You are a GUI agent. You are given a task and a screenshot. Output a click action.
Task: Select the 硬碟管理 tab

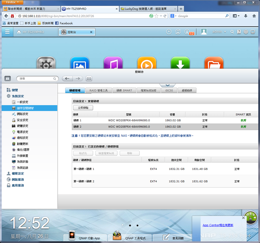pyautogui.click(x=75, y=90)
